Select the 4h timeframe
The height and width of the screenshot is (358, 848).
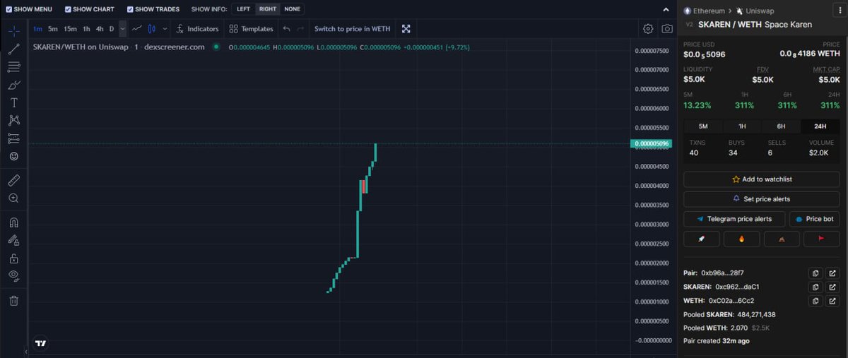tap(100, 29)
